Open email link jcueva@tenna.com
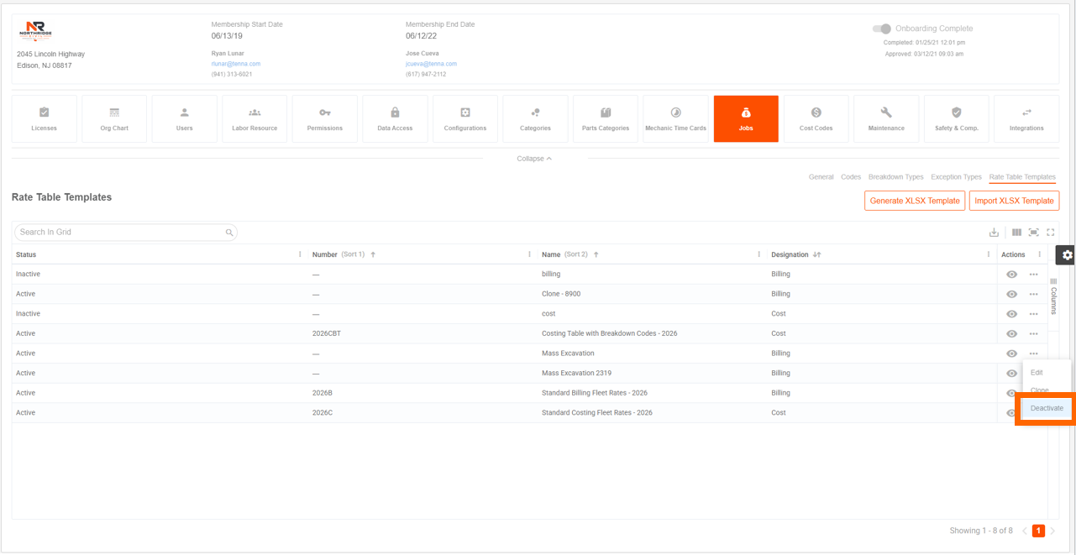Screen dimensions: 1076x555 tap(431, 64)
